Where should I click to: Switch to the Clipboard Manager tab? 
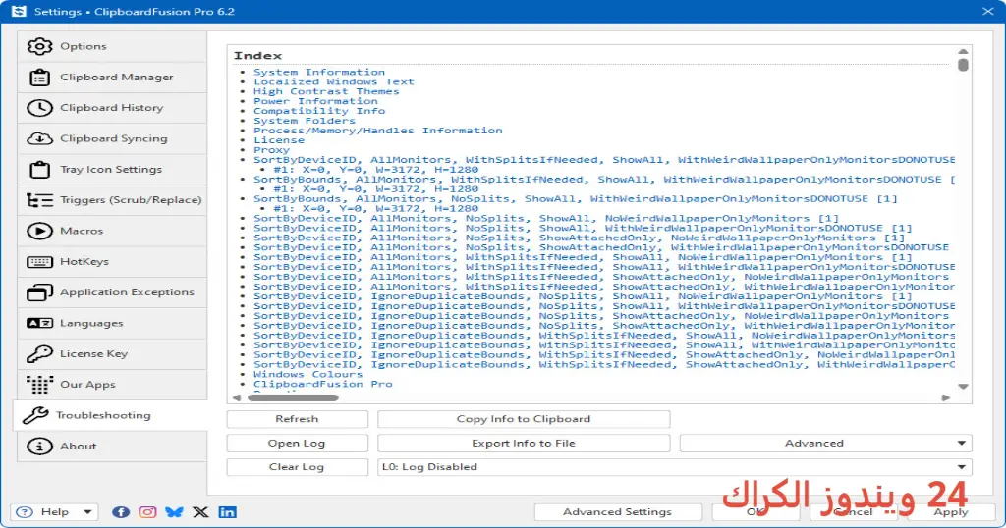tap(117, 77)
